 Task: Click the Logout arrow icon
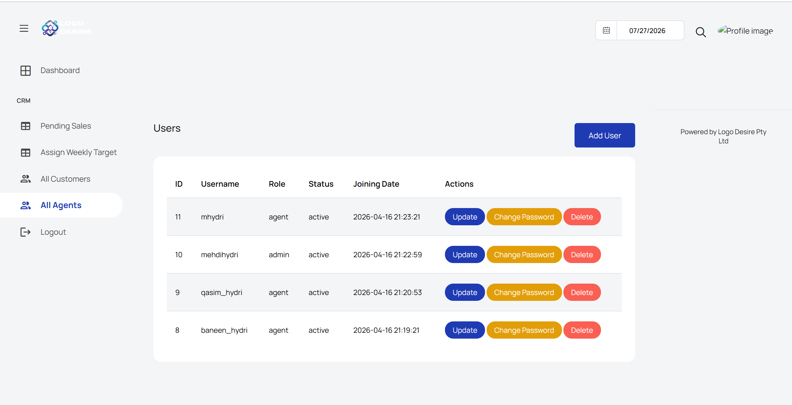tap(26, 232)
